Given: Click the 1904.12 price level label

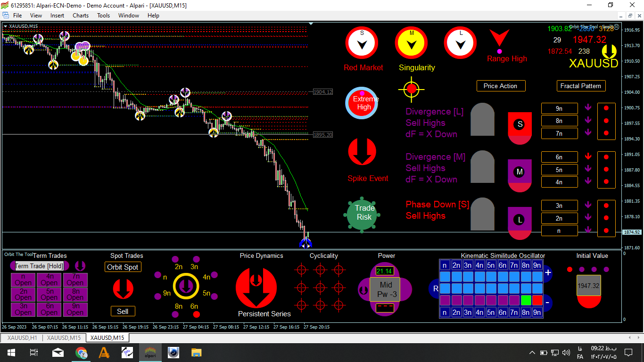Looking at the screenshot, I should click(x=323, y=92).
